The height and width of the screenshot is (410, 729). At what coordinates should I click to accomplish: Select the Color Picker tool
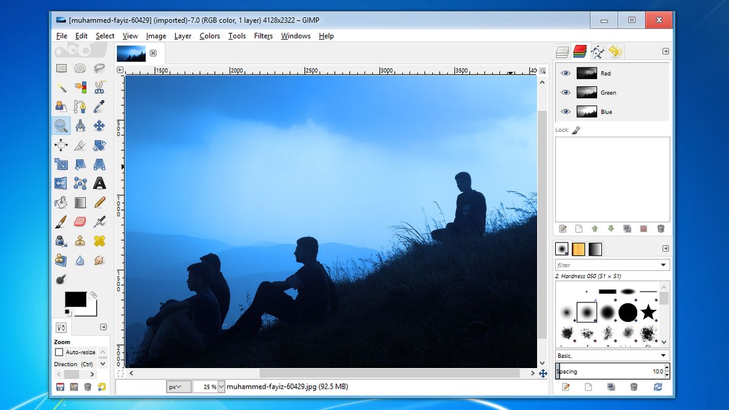(x=100, y=106)
